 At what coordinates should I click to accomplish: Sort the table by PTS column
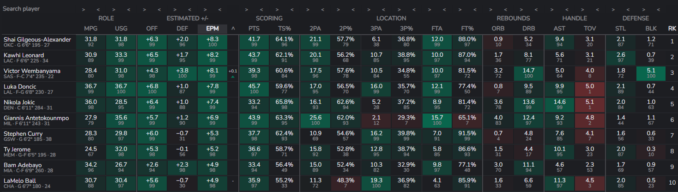coord(254,29)
